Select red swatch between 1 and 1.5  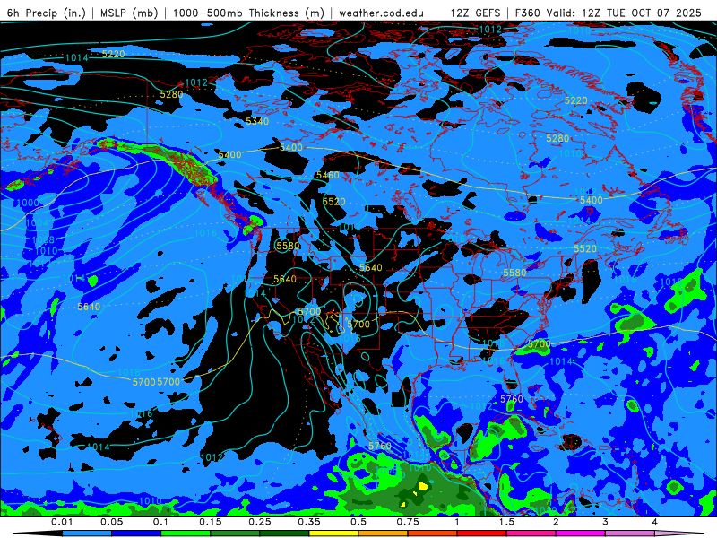(x=482, y=534)
